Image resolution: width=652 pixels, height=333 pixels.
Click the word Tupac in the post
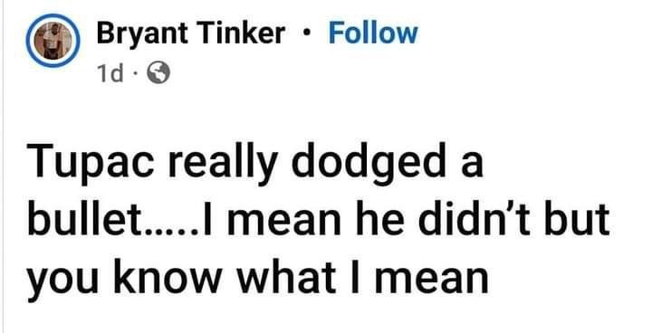(94, 163)
